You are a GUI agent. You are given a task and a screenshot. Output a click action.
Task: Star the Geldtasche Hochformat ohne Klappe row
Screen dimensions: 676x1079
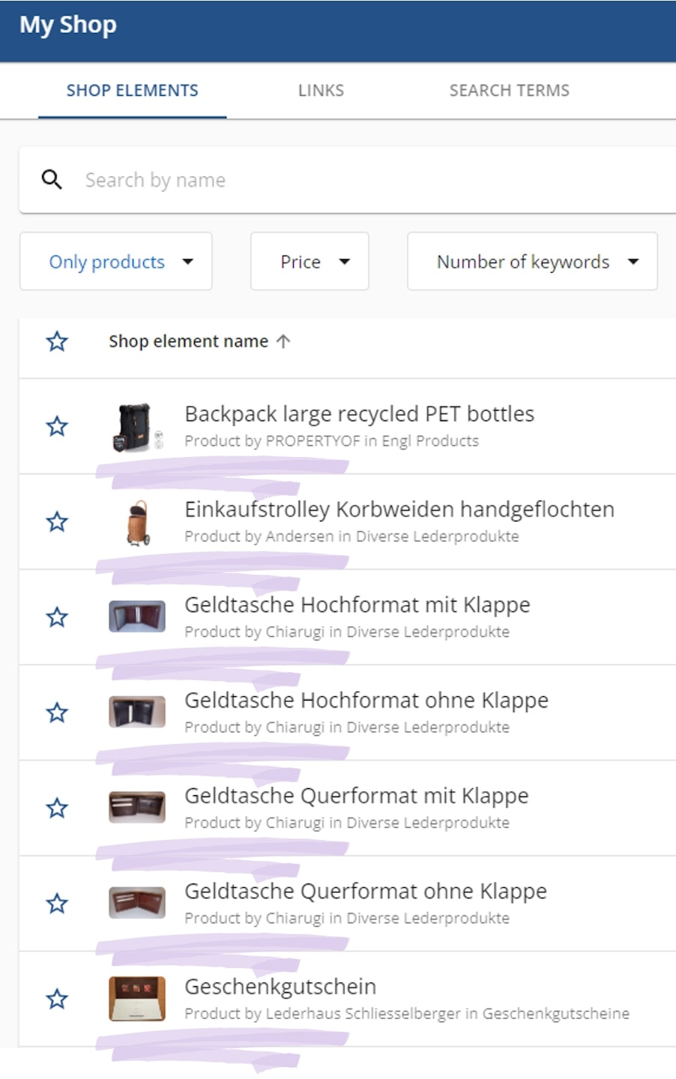click(57, 713)
